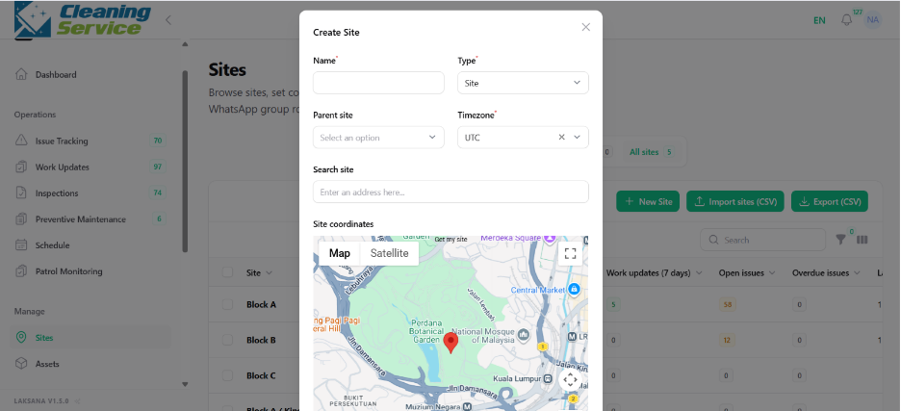The height and width of the screenshot is (411, 901).
Task: Check the Block A row checkbox
Action: 227,305
